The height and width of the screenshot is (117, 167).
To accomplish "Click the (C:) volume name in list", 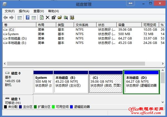I will pyautogui.click(x=11, y=30).
